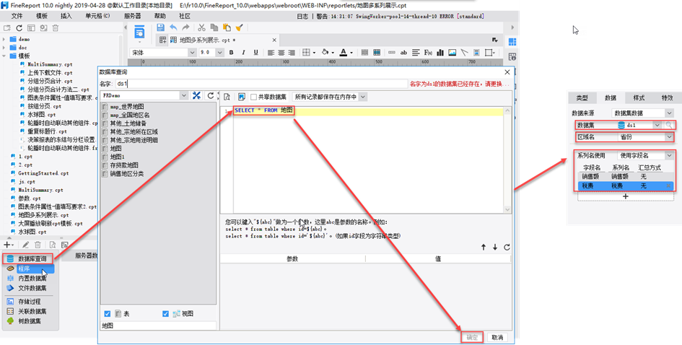Select the 地图1 table in the list
This screenshot has height=345, width=682.
tap(118, 157)
